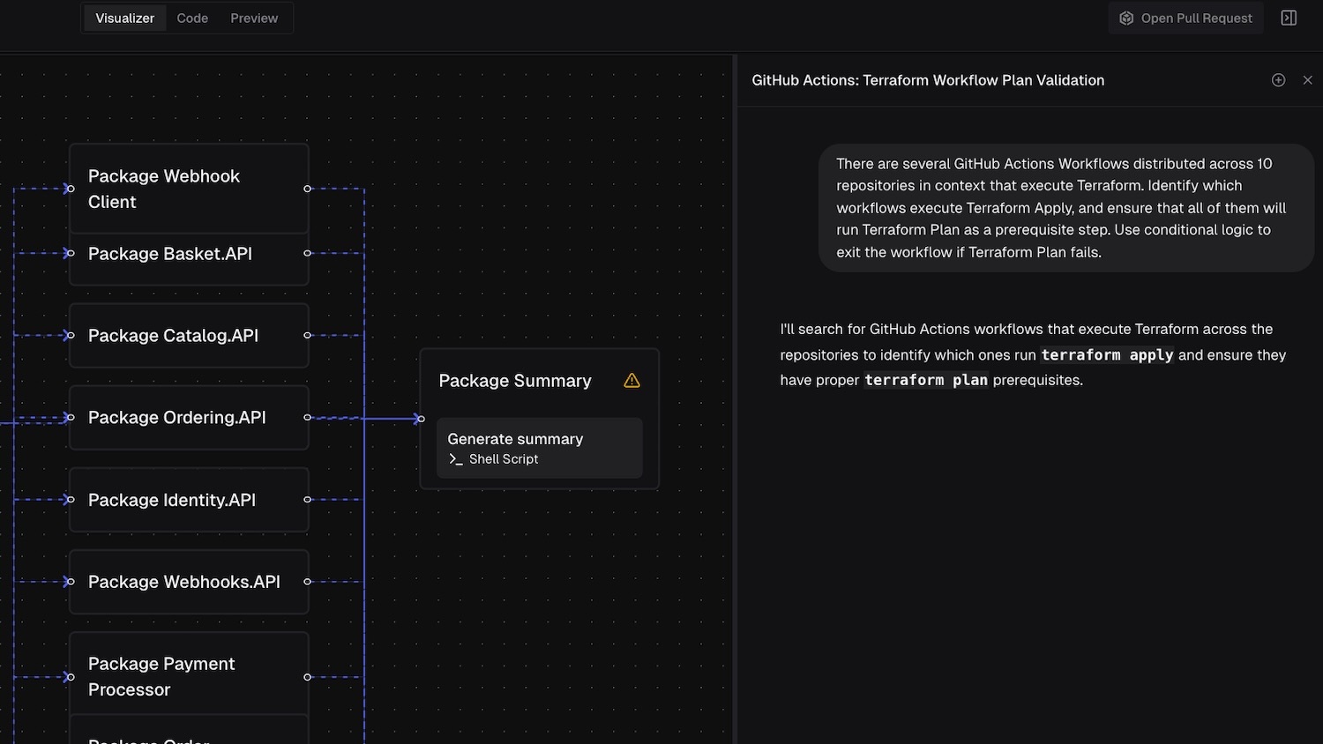
Task: Click input port of Package Summary node
Action: pos(421,419)
